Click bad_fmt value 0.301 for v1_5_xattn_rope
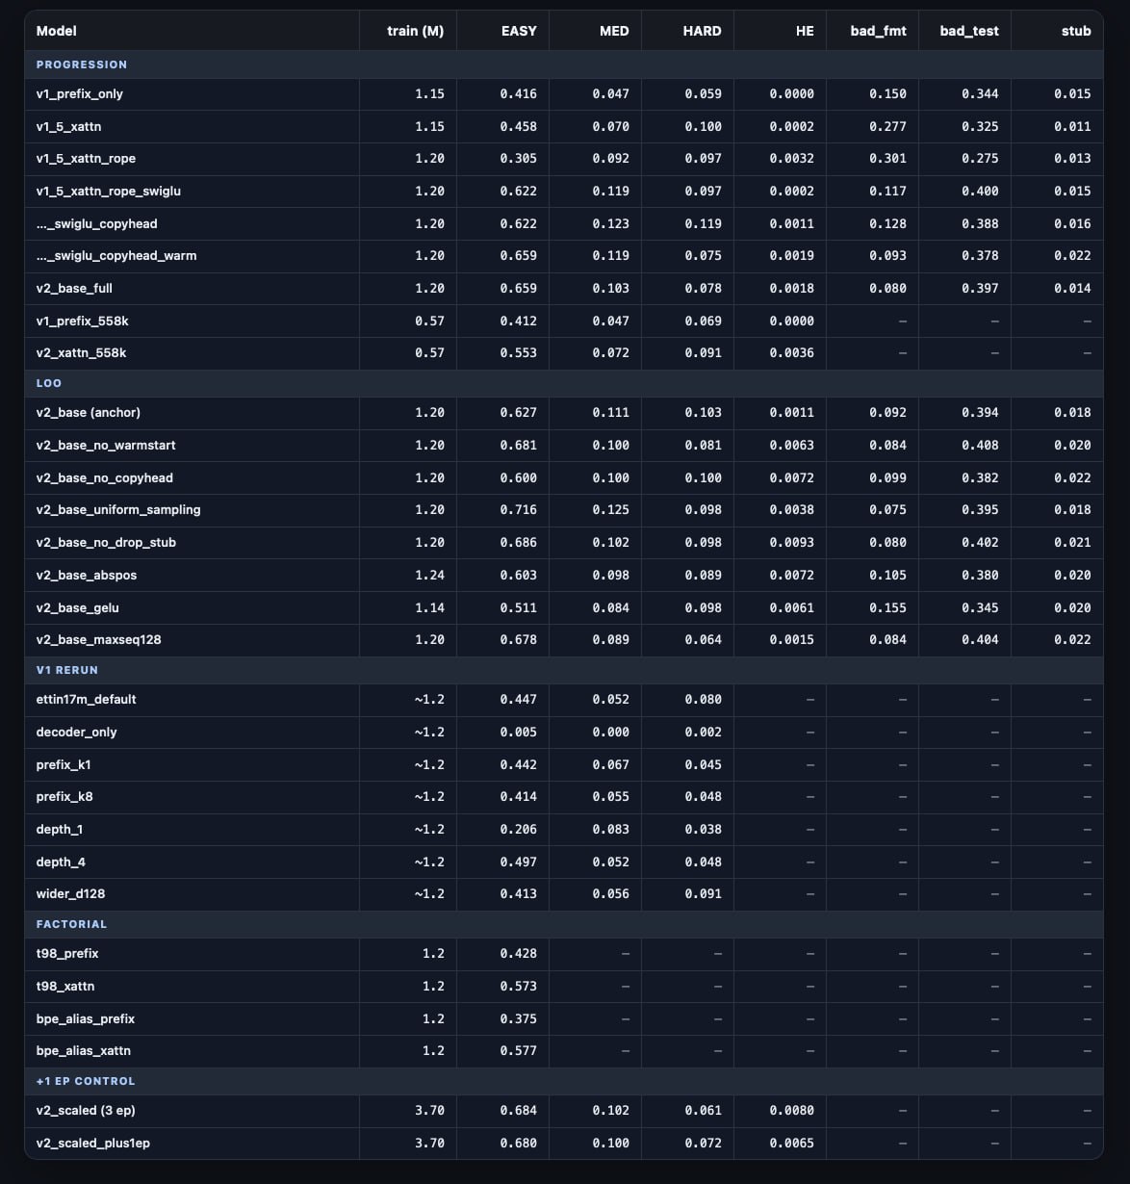 point(888,159)
